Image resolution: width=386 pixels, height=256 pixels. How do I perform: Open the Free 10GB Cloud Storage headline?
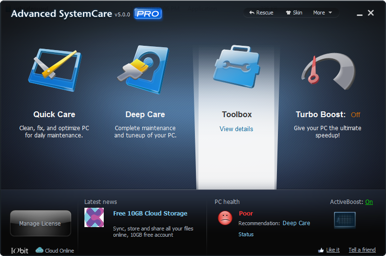click(150, 213)
